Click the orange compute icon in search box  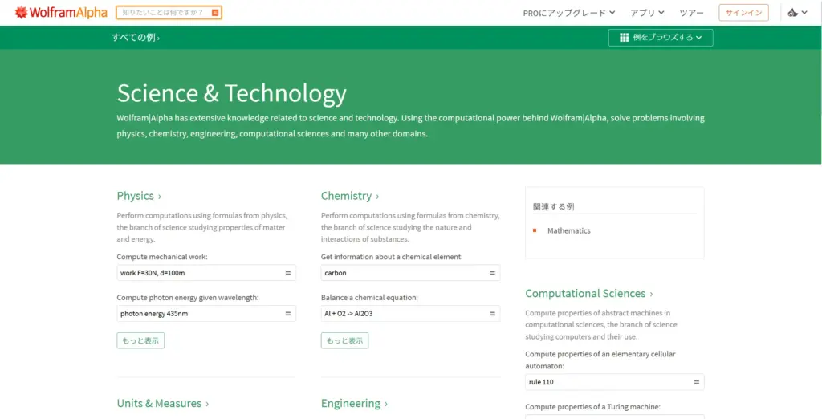[x=215, y=13]
